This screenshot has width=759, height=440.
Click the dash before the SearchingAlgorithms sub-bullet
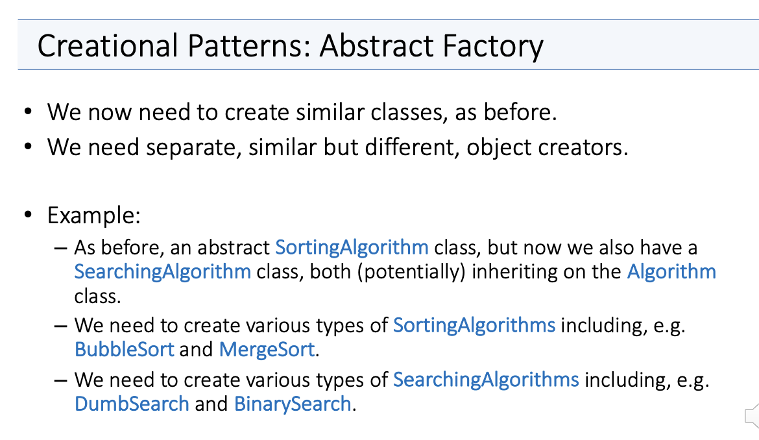pos(61,381)
